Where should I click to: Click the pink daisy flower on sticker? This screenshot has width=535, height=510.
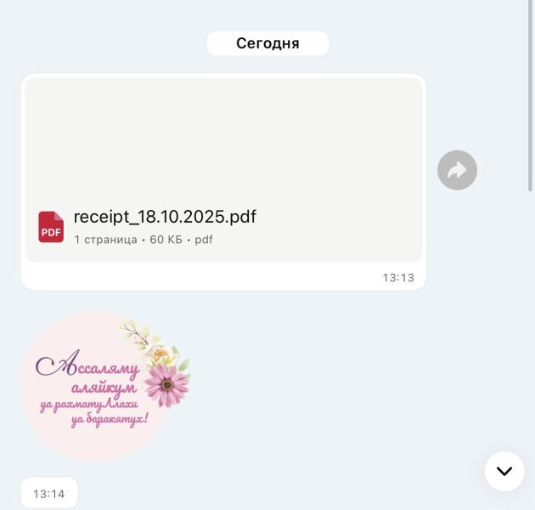point(166,385)
